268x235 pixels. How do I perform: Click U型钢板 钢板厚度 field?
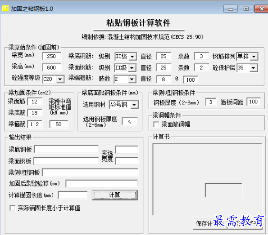pyautogui.click(x=211, y=102)
